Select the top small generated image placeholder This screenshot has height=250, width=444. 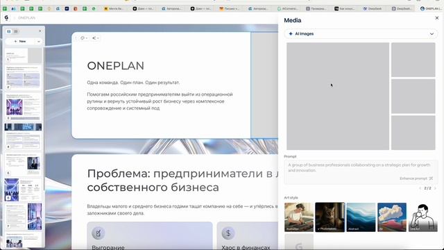[x=413, y=60]
